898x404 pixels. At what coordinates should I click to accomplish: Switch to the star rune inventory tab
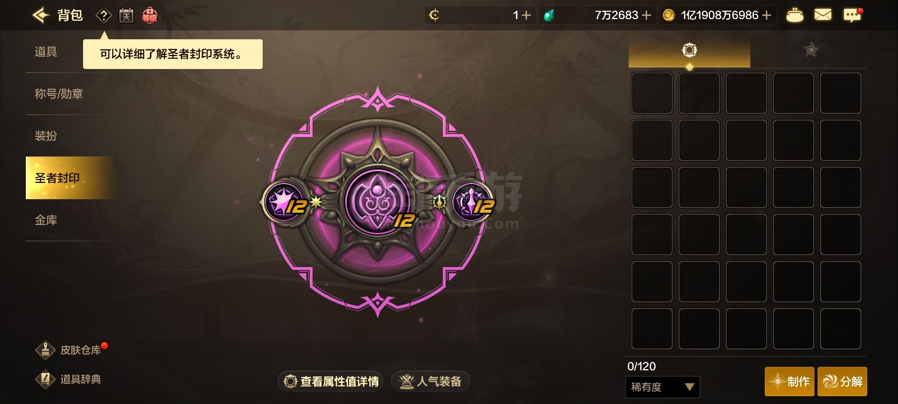point(811,50)
